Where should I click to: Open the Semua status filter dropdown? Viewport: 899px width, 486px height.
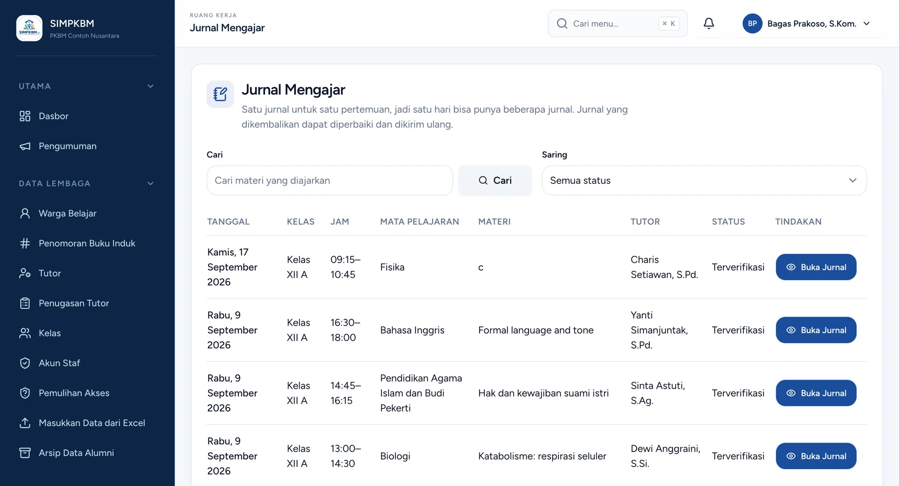tap(704, 181)
